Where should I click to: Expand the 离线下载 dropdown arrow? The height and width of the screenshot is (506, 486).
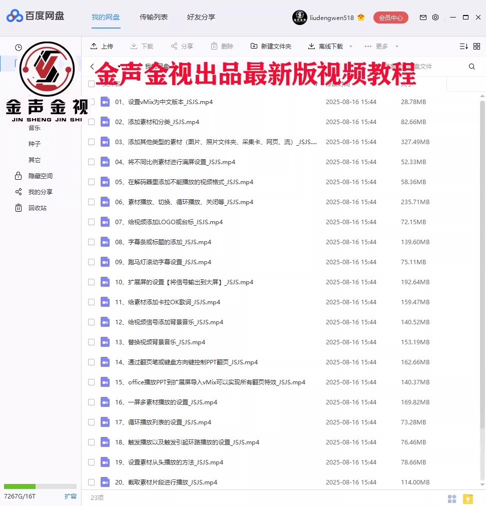tap(350, 46)
